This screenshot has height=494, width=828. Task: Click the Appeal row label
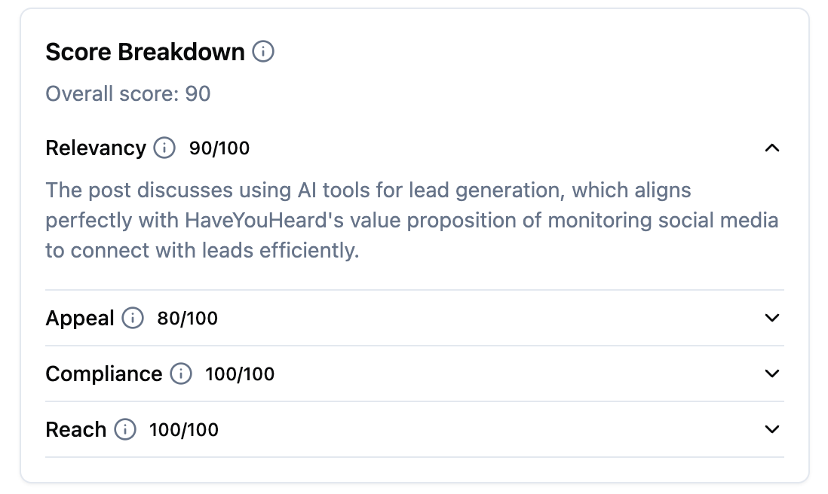pos(80,318)
